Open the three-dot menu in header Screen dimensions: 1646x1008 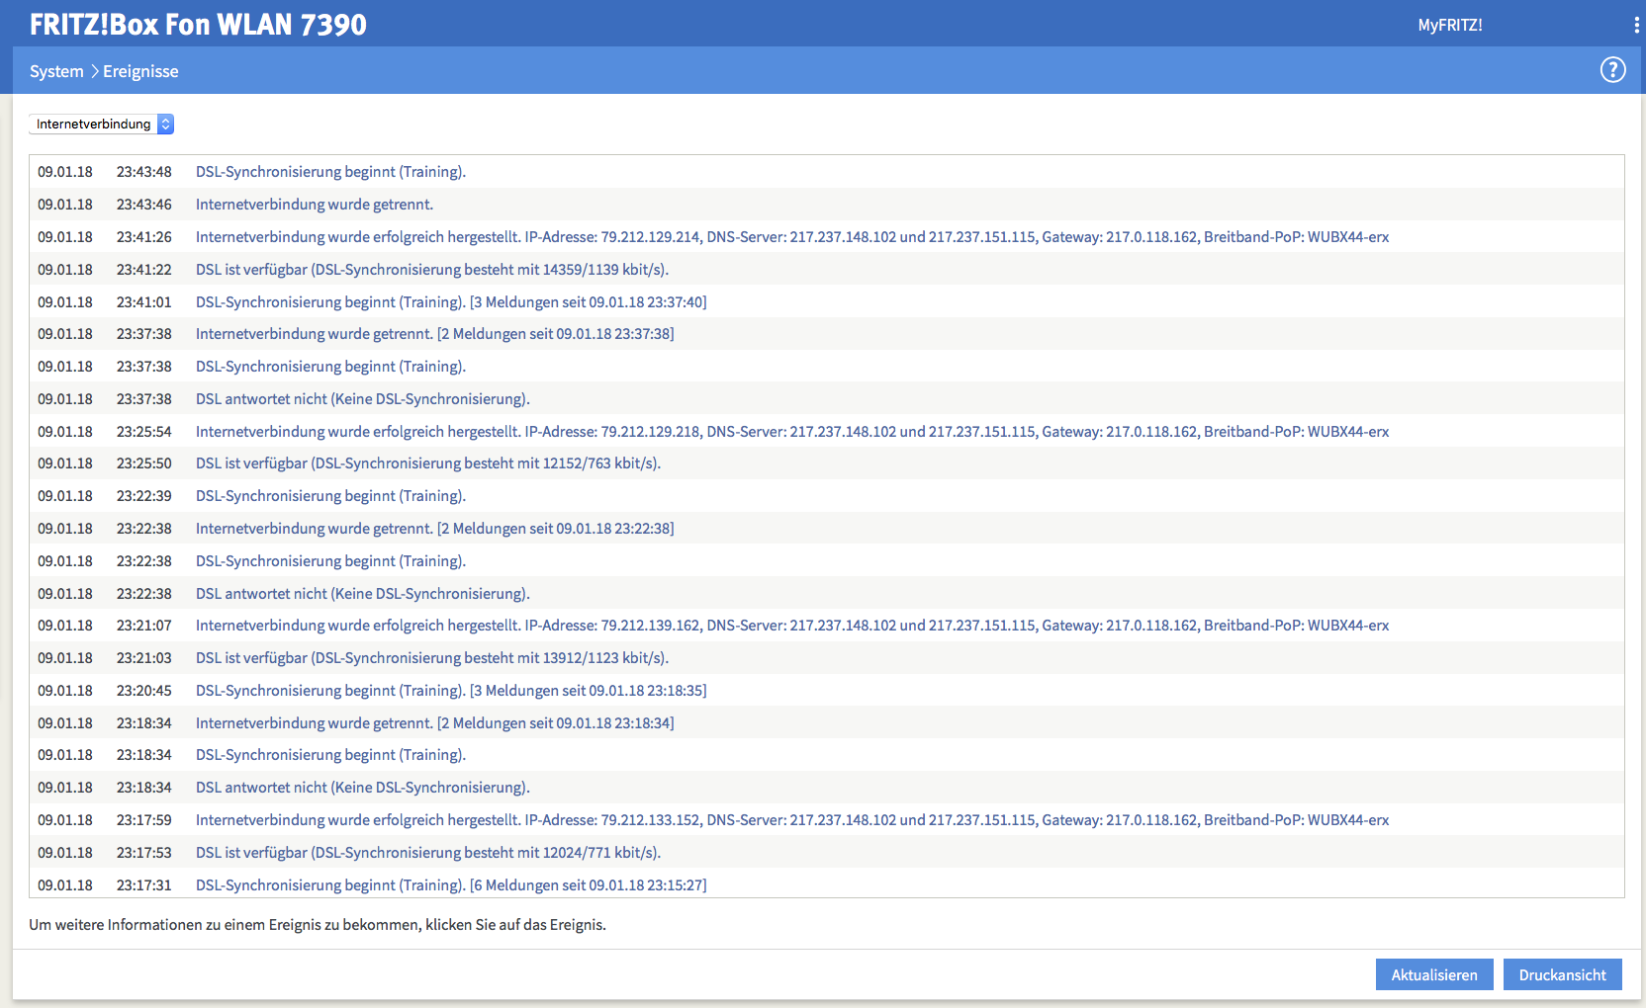coord(1636,25)
